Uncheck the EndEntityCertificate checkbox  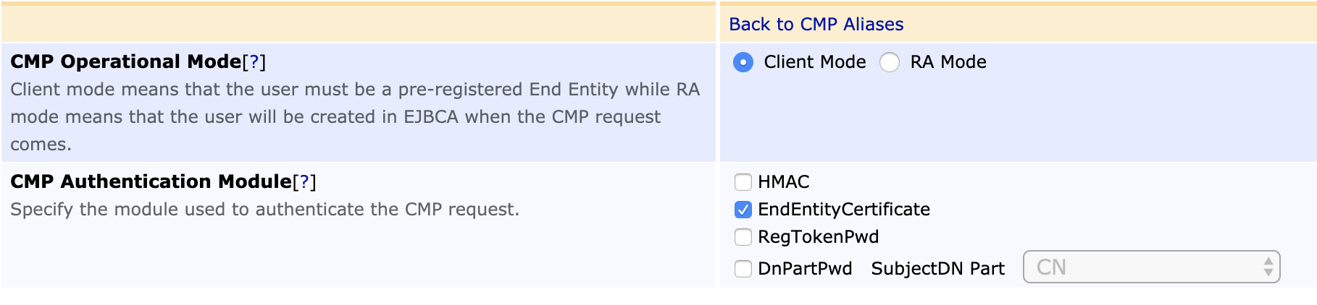(743, 210)
